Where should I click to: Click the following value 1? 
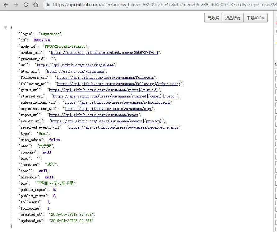[48, 208]
